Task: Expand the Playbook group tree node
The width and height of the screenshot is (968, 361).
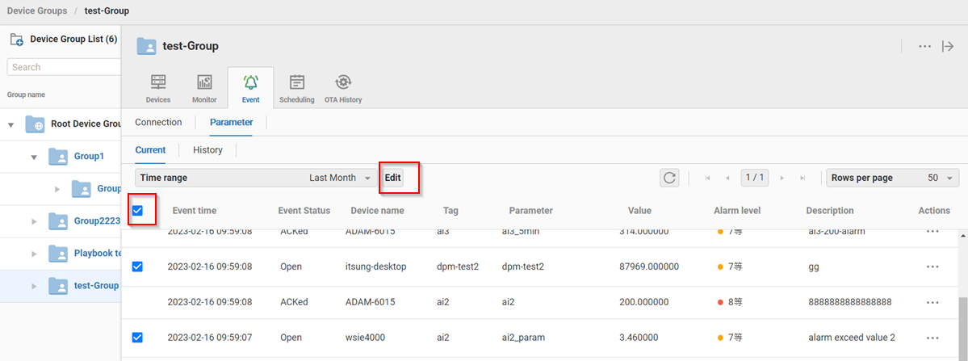Action: point(34,254)
